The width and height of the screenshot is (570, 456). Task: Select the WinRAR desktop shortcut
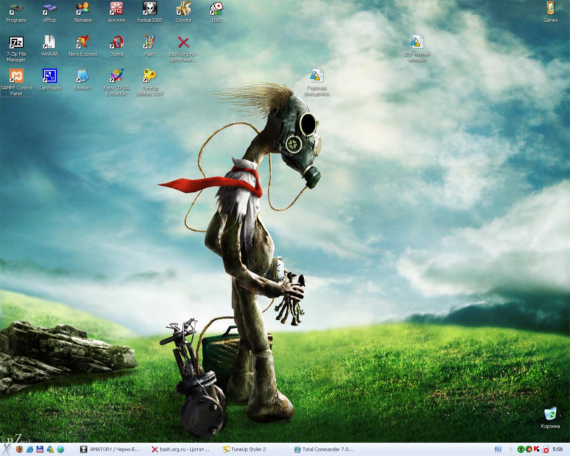click(49, 46)
